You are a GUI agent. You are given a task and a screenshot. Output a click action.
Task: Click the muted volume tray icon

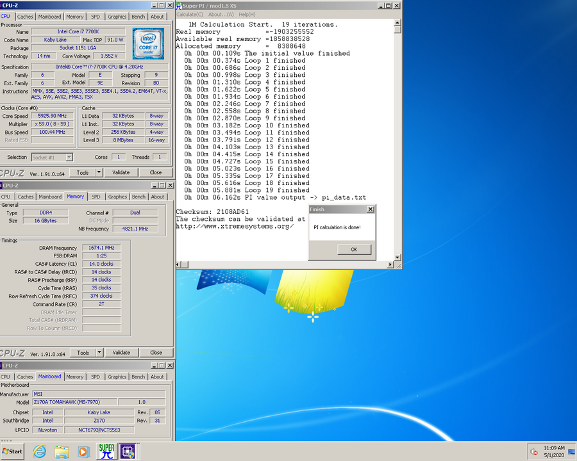[x=534, y=452]
